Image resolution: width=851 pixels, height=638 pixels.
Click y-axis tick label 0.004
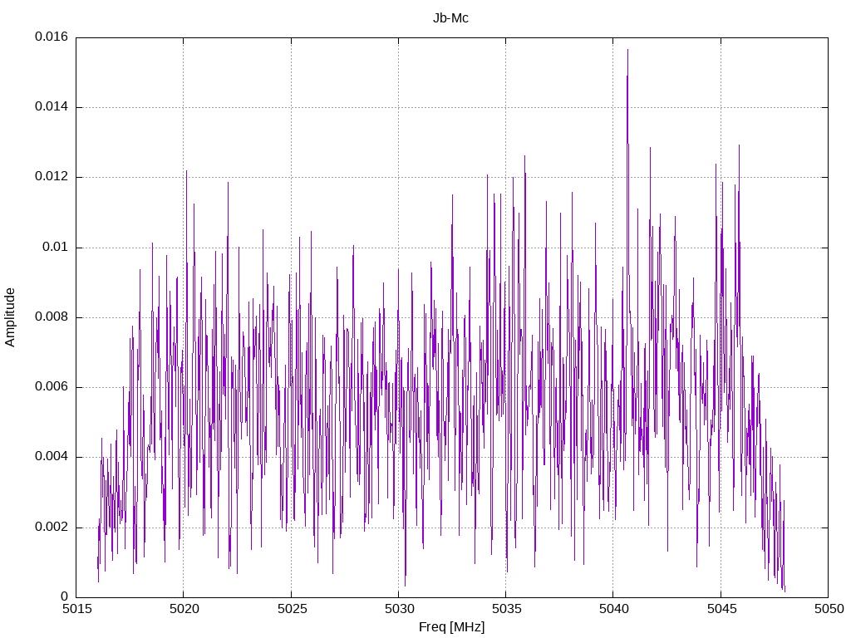tap(52, 457)
